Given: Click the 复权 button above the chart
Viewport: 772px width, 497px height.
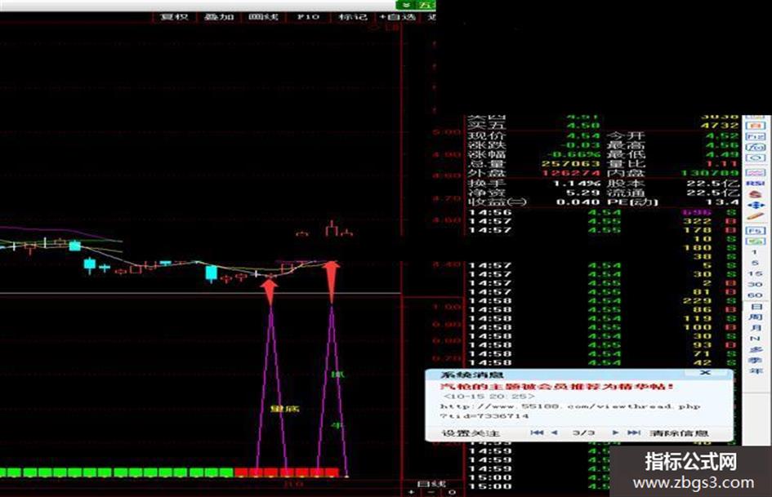Looking at the screenshot, I should [x=175, y=17].
